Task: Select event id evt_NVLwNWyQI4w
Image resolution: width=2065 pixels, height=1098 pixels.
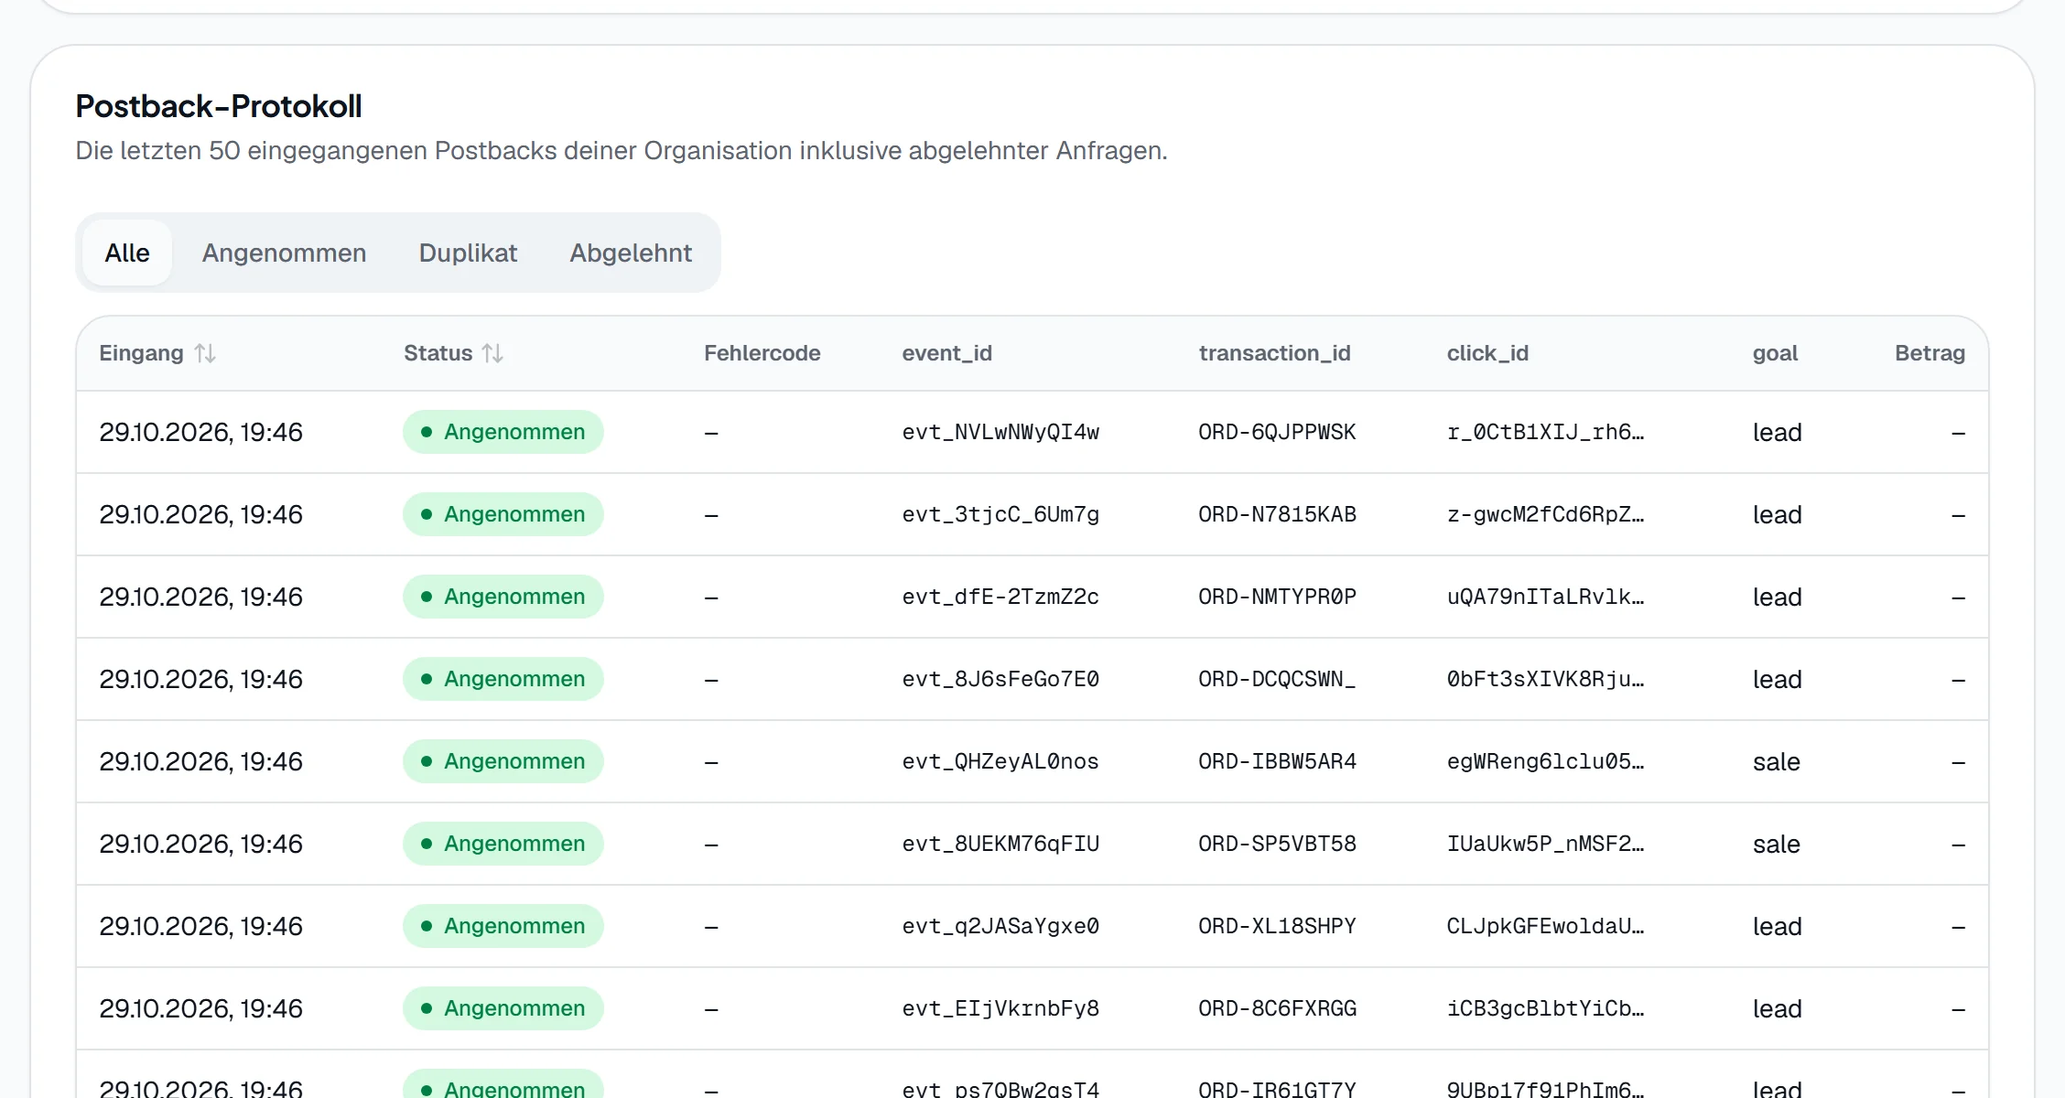Action: point(1000,432)
